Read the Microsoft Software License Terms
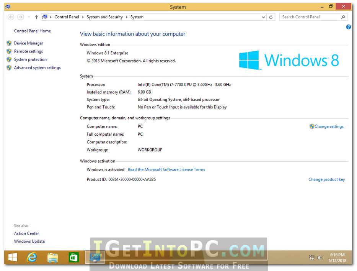The image size is (357, 271). click(166, 169)
